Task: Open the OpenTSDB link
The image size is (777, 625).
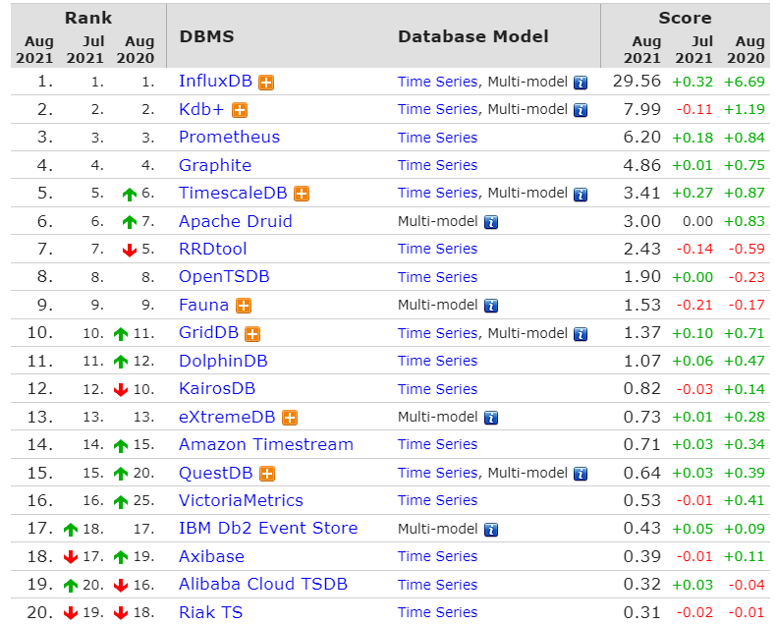Action: 224,276
